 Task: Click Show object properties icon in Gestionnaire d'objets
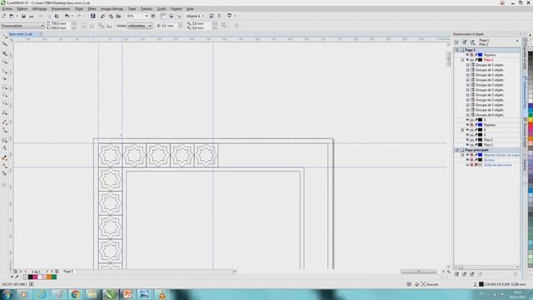click(456, 42)
